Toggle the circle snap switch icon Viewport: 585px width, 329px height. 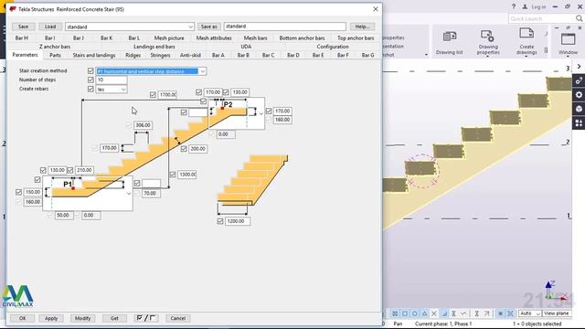pyautogui.click(x=414, y=313)
